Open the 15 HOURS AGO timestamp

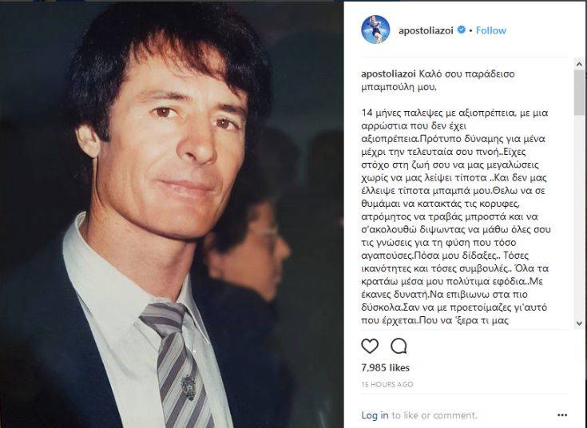387,384
